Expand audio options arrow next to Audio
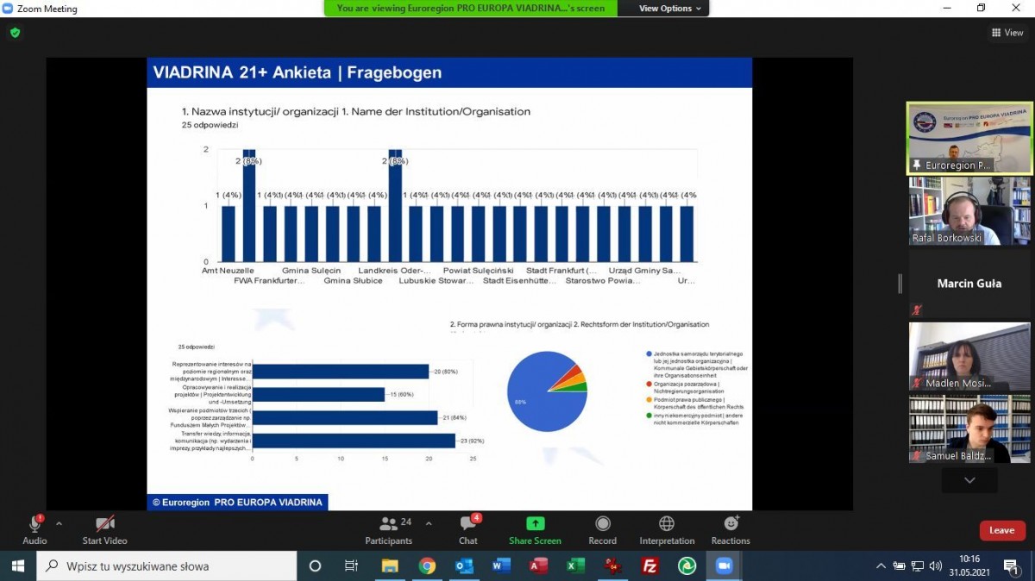The width and height of the screenshot is (1035, 581). coord(59,523)
